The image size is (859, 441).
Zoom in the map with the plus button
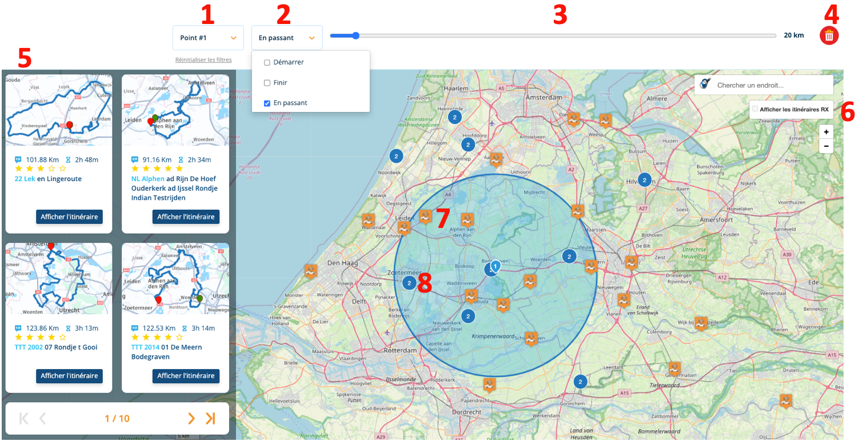825,131
